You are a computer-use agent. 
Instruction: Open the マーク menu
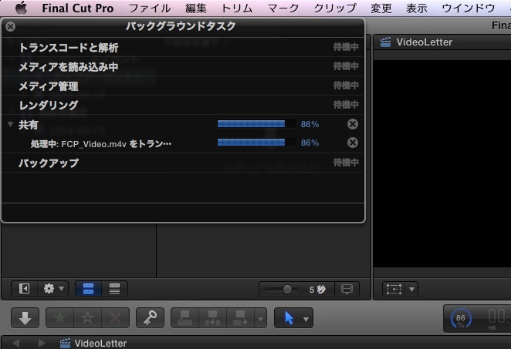pos(283,8)
